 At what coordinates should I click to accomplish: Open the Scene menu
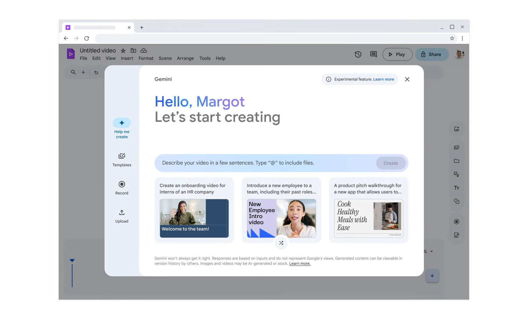(165, 58)
